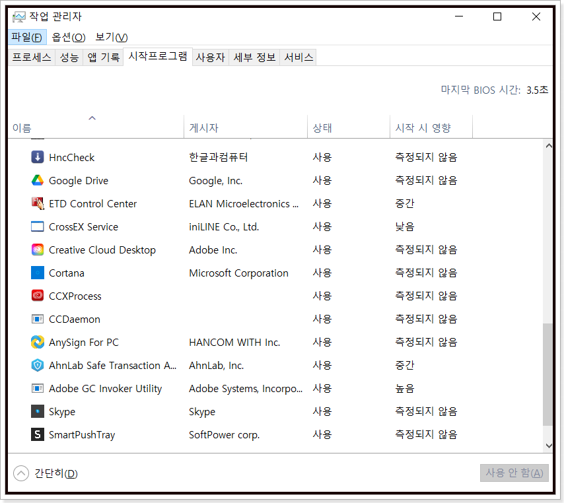
Task: Open the 보기(V) menu
Action: pyautogui.click(x=112, y=37)
